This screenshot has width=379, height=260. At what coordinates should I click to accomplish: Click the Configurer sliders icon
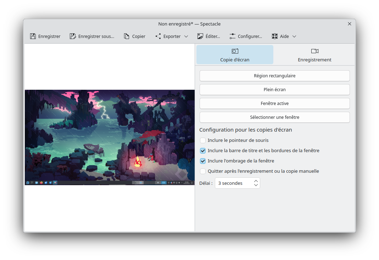click(x=232, y=36)
